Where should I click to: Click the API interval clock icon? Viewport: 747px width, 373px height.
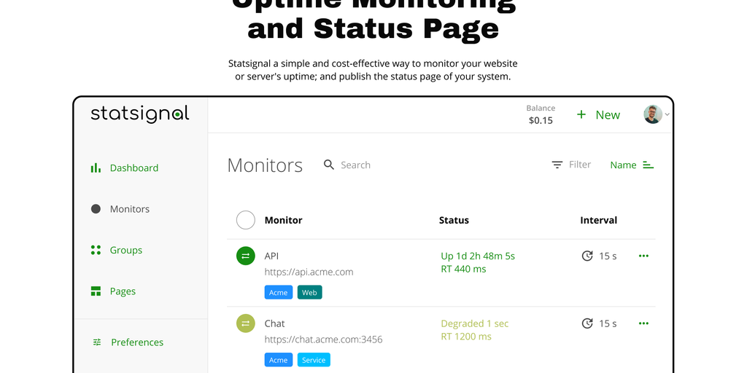pyautogui.click(x=587, y=256)
